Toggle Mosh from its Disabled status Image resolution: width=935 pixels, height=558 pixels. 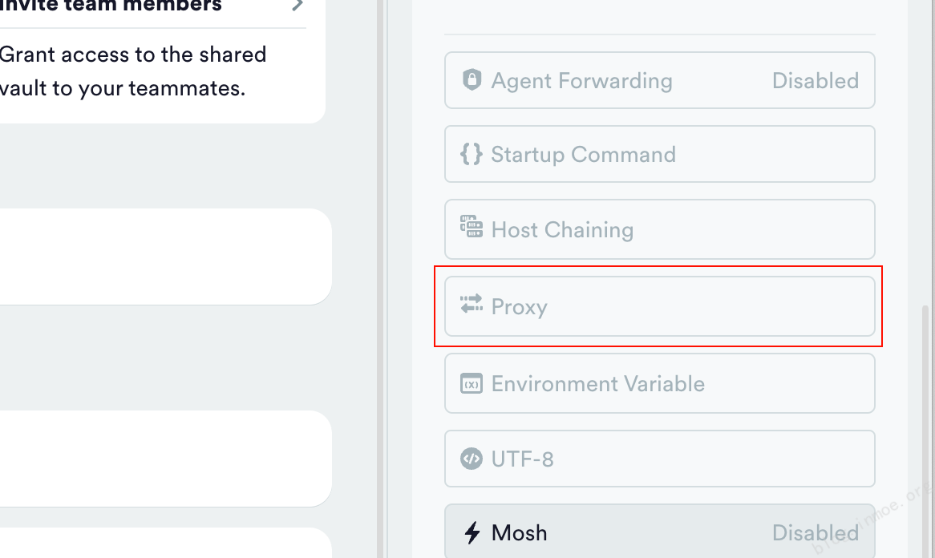815,532
